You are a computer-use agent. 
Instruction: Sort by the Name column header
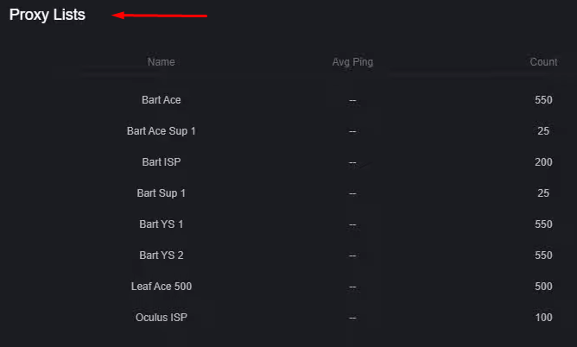[162, 62]
